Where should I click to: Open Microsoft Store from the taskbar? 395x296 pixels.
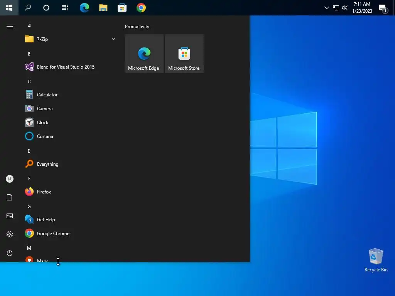point(122,8)
